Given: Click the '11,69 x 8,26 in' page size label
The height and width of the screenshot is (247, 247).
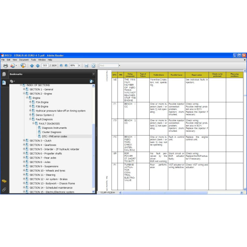Looking at the screenshot, I should [108, 193].
